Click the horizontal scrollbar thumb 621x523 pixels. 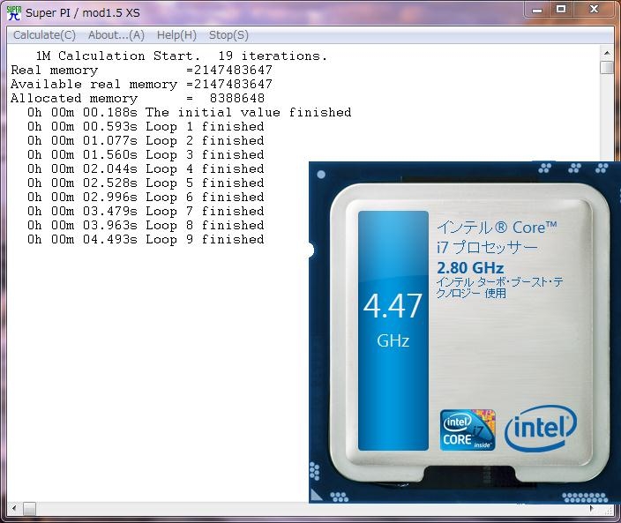(29, 508)
